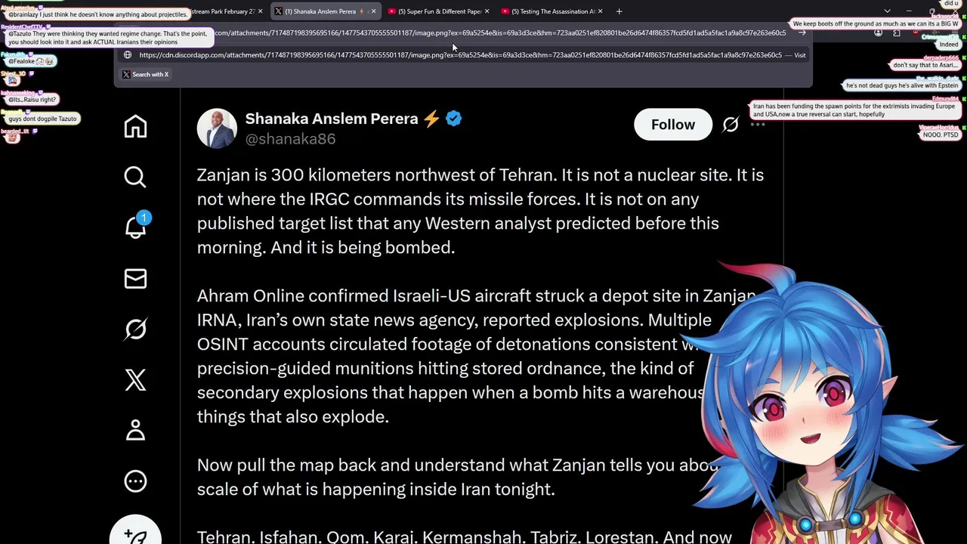
Task: Open Premium X logo icon in sidebar
Action: tap(135, 380)
